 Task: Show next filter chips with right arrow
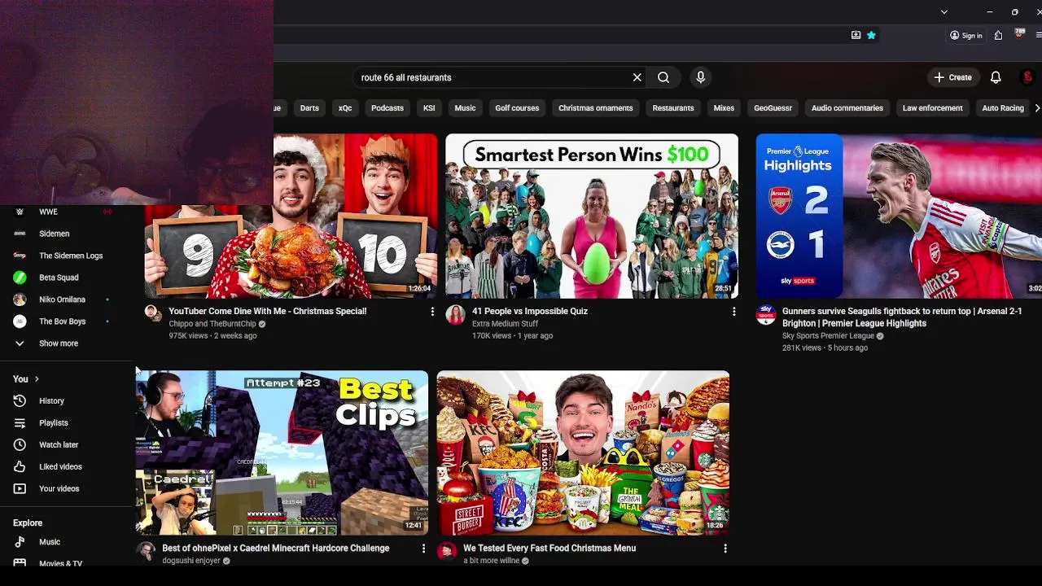[1036, 107]
